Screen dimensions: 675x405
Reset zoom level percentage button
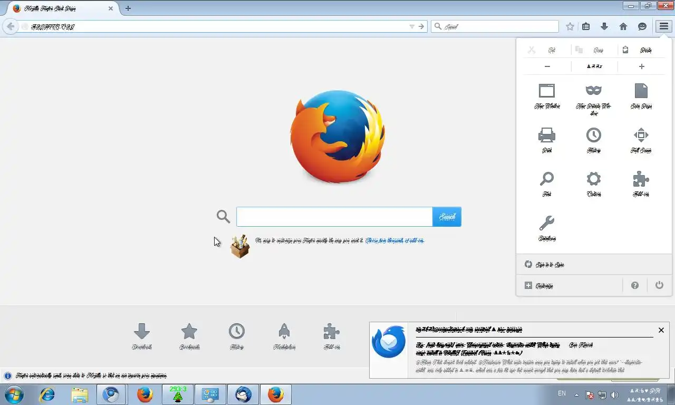coord(594,66)
